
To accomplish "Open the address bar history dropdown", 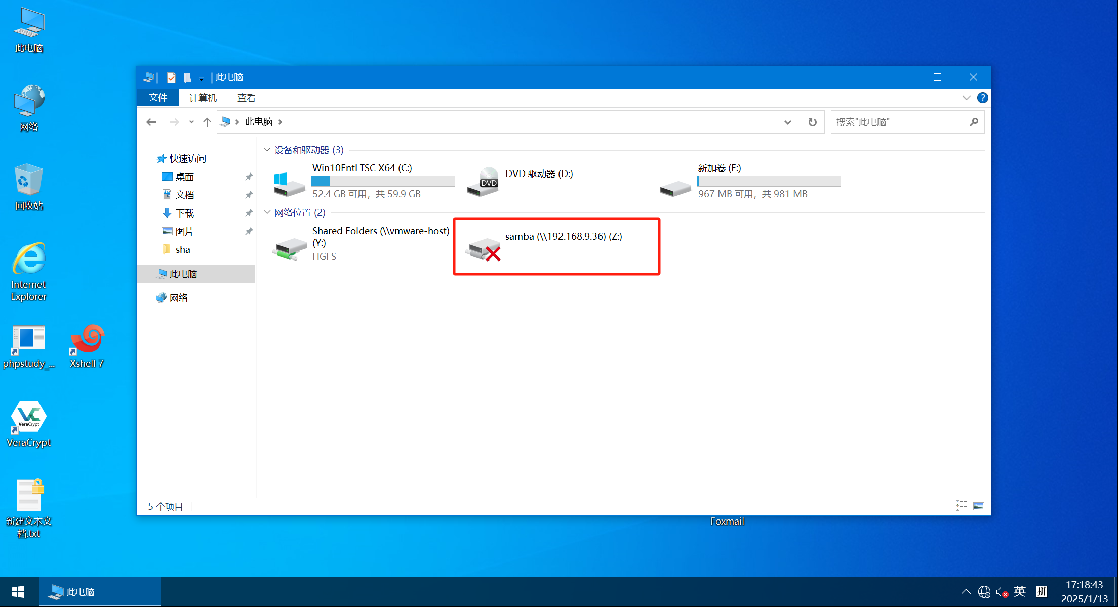I will [787, 122].
